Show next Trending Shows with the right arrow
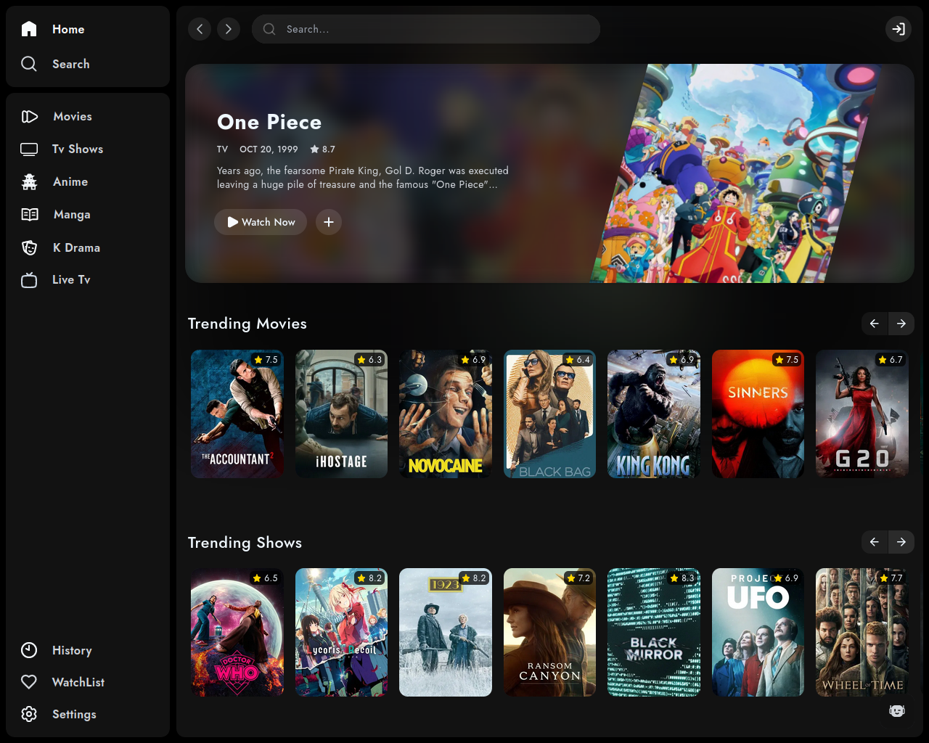Viewport: 929px width, 743px height. 901,542
